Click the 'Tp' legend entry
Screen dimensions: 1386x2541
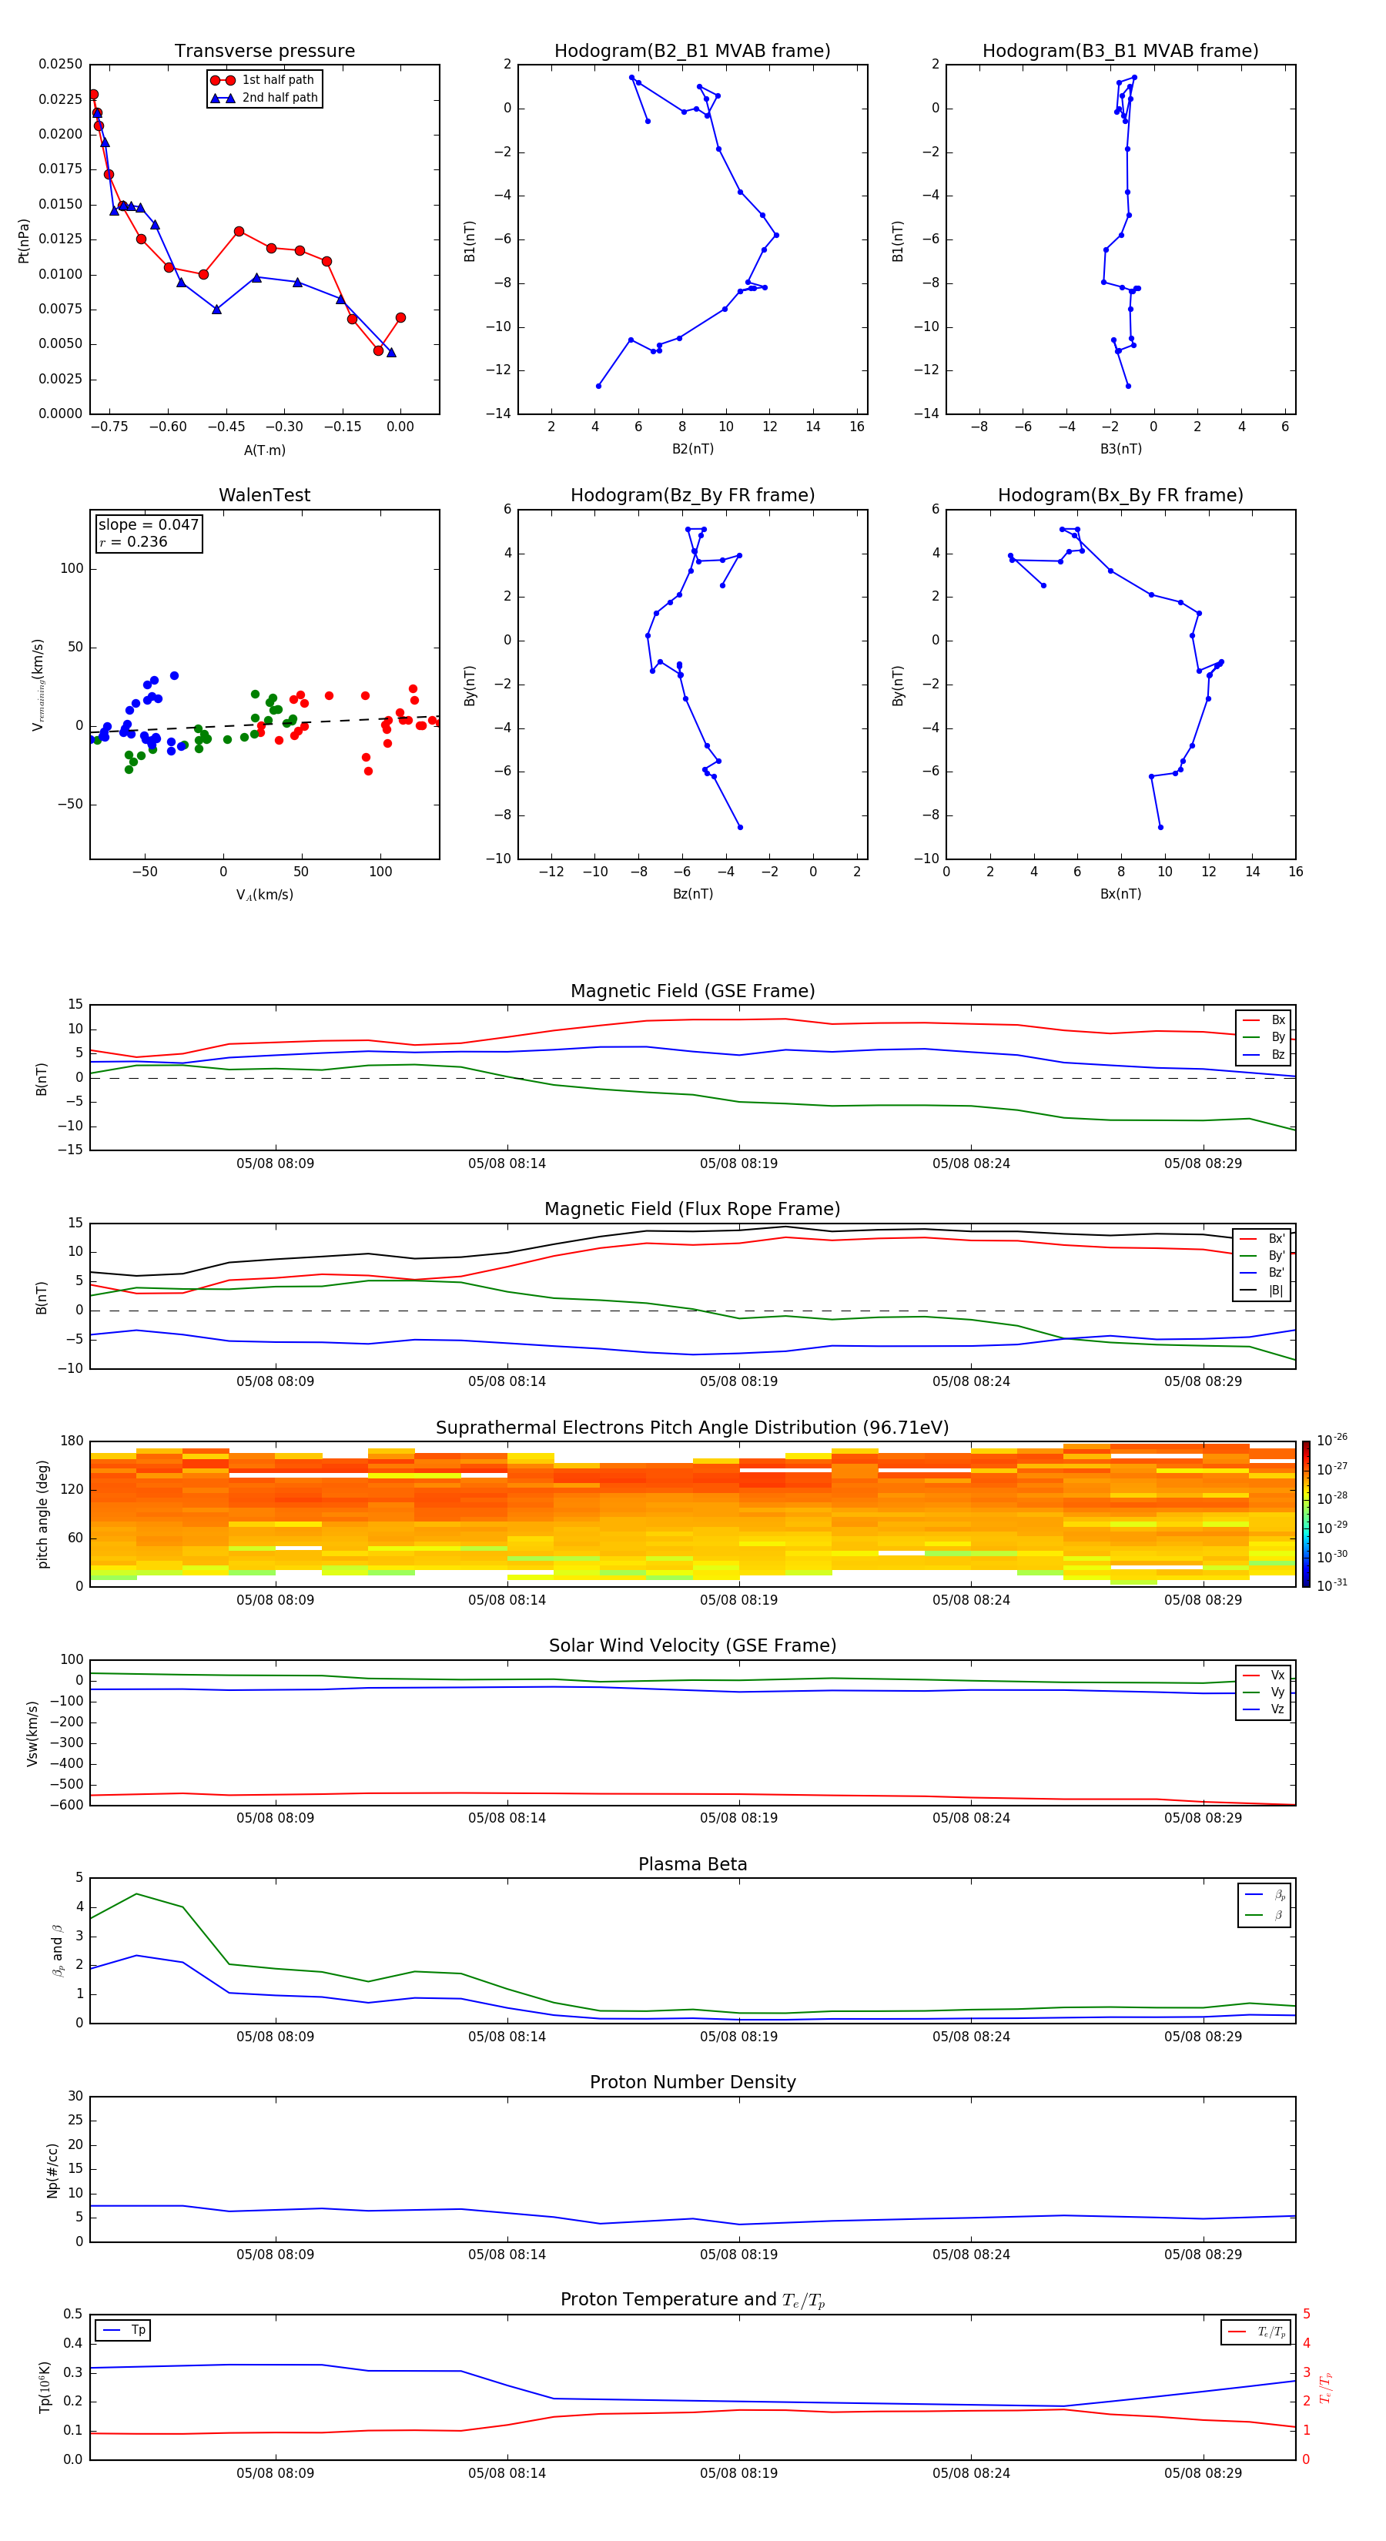[123, 2330]
